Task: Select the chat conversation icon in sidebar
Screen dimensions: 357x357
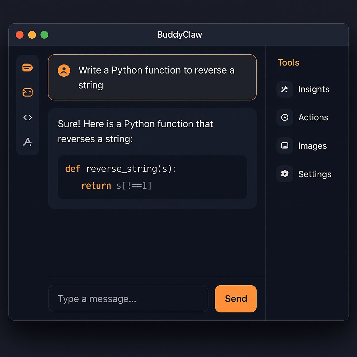Action: tap(28, 67)
